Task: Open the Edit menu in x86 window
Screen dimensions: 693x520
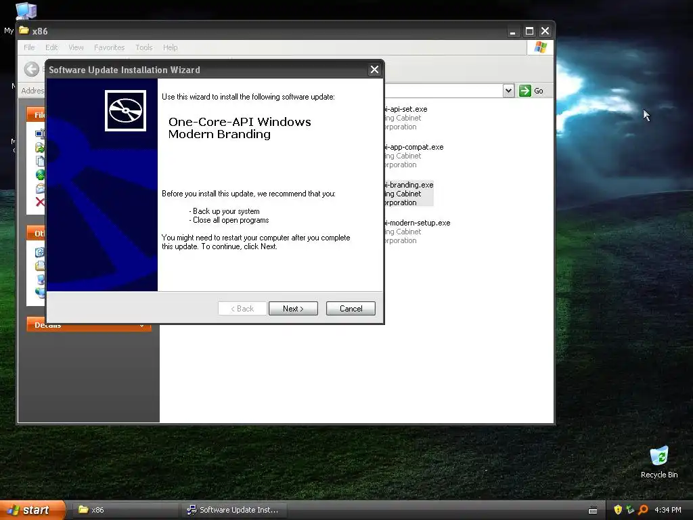Action: 51,47
